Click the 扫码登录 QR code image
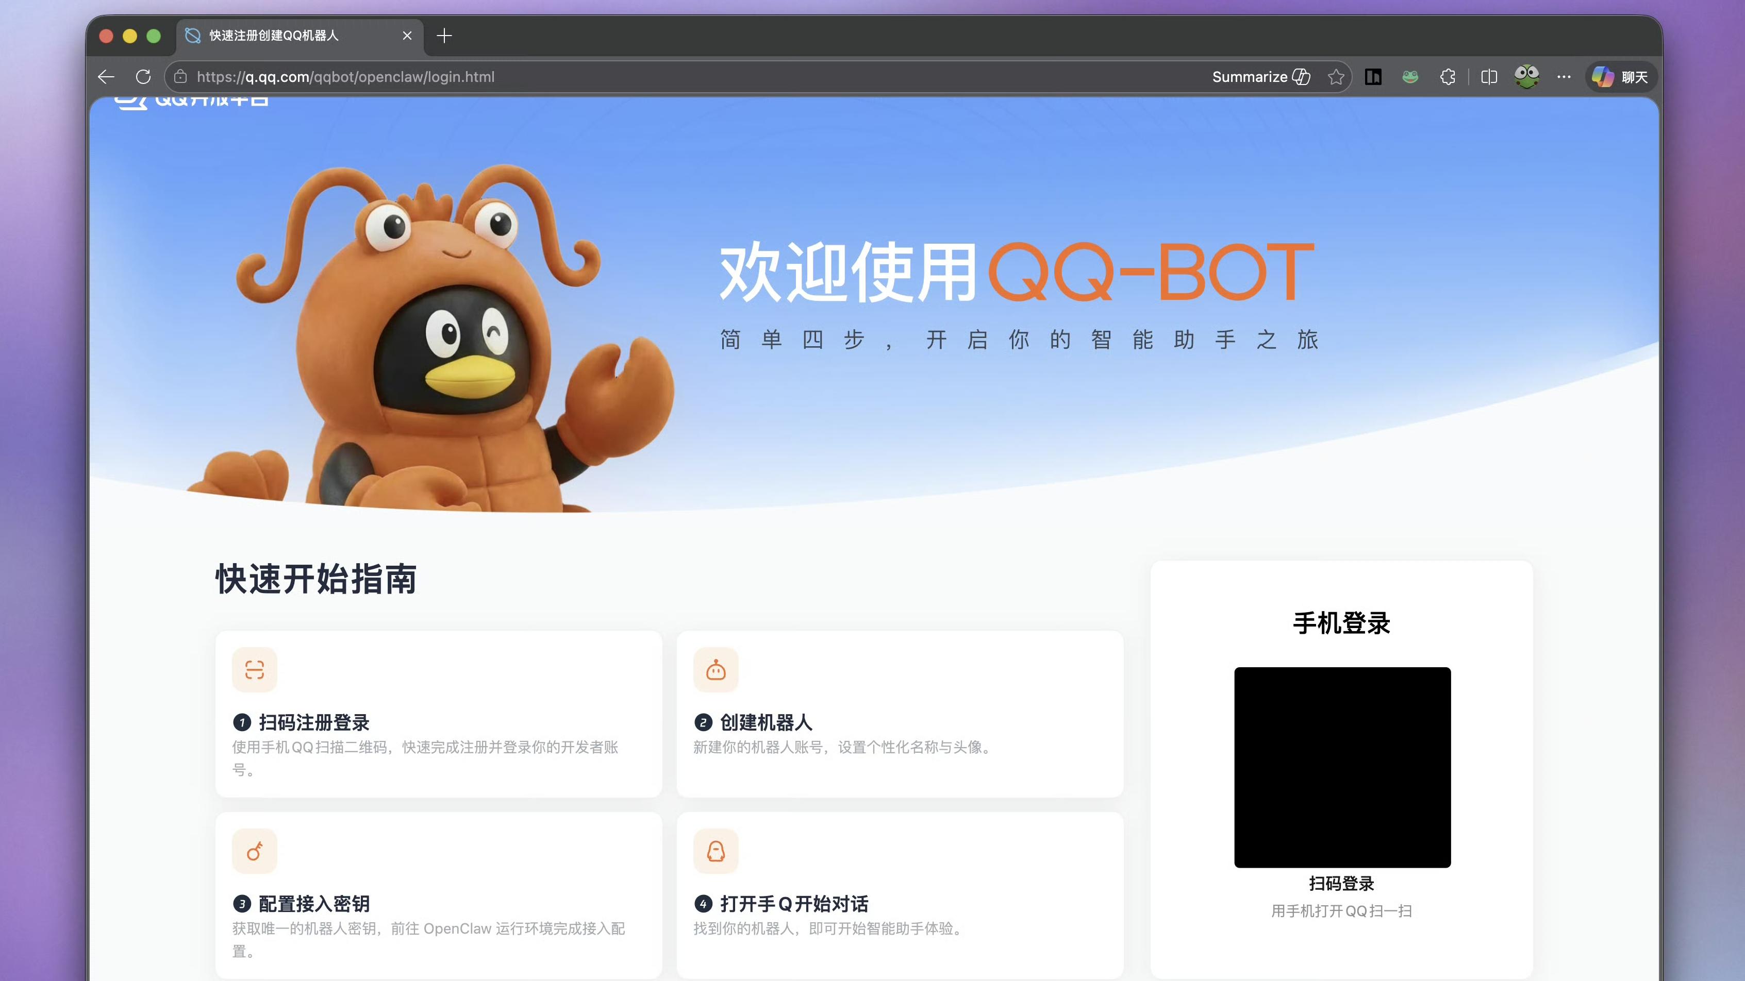The image size is (1745, 981). (1342, 767)
